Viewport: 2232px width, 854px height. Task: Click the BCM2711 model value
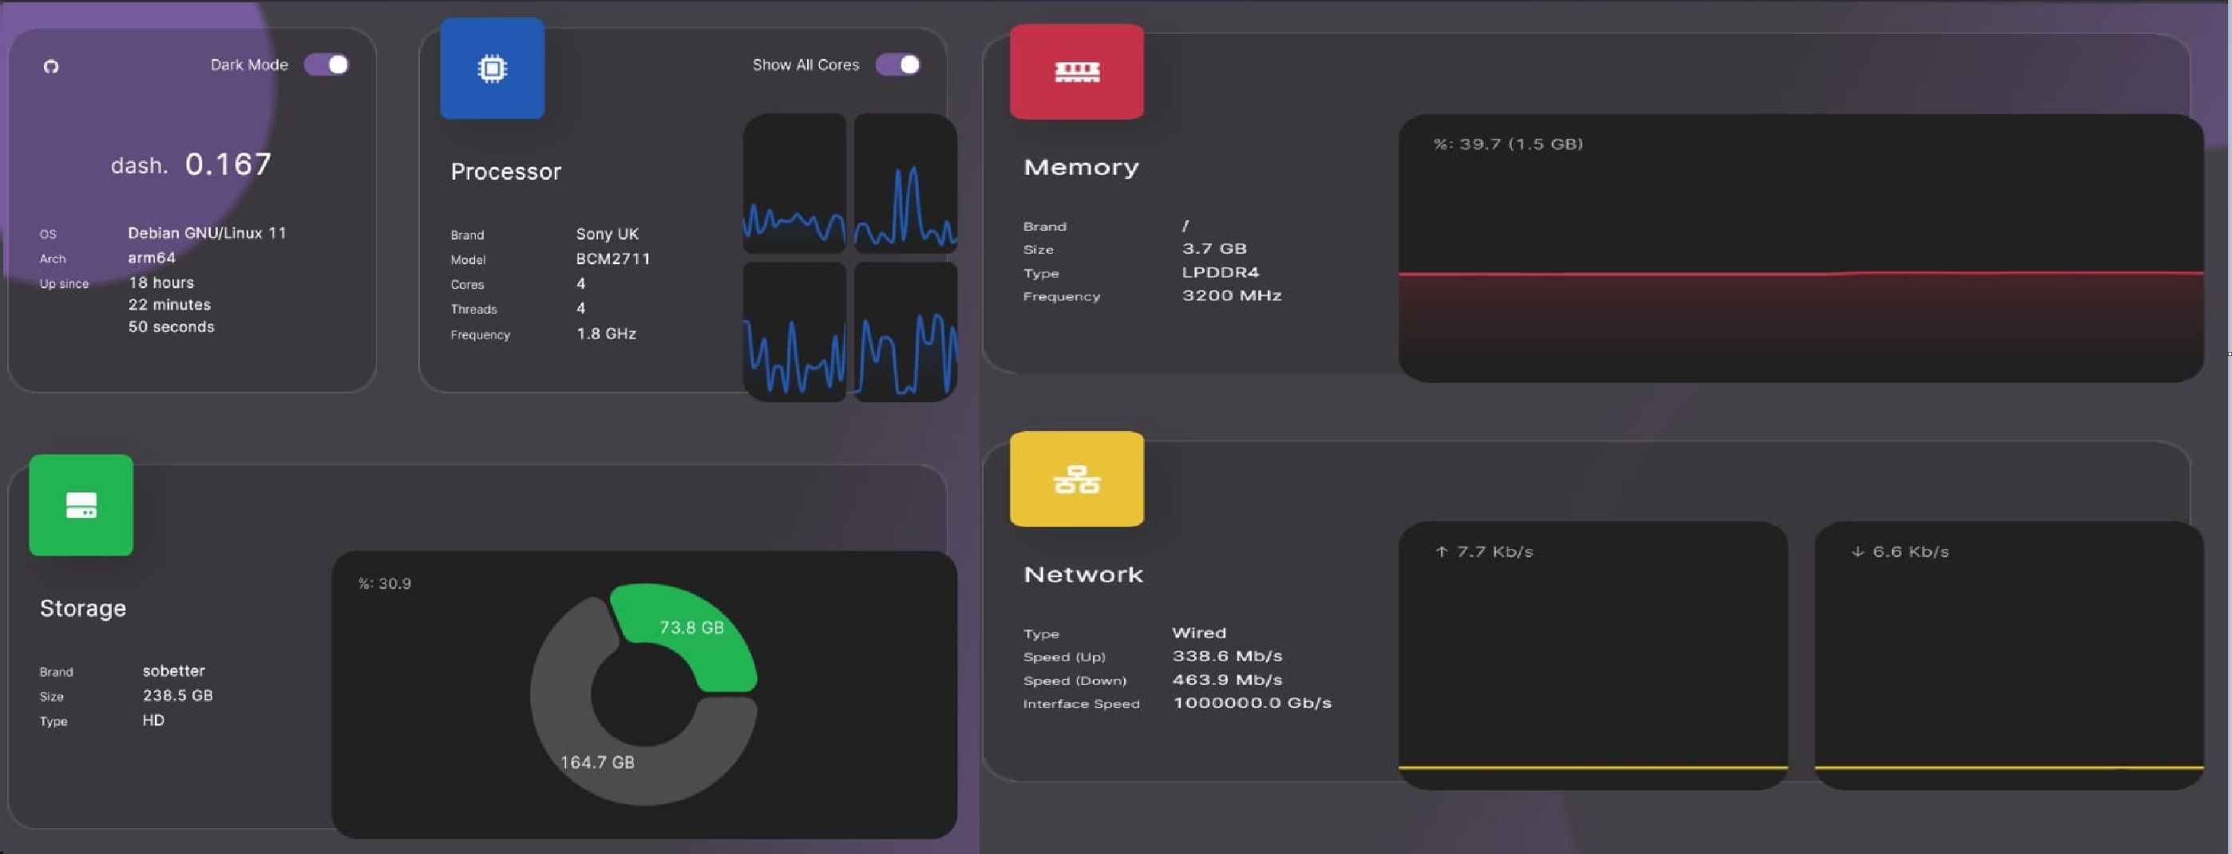coord(613,259)
